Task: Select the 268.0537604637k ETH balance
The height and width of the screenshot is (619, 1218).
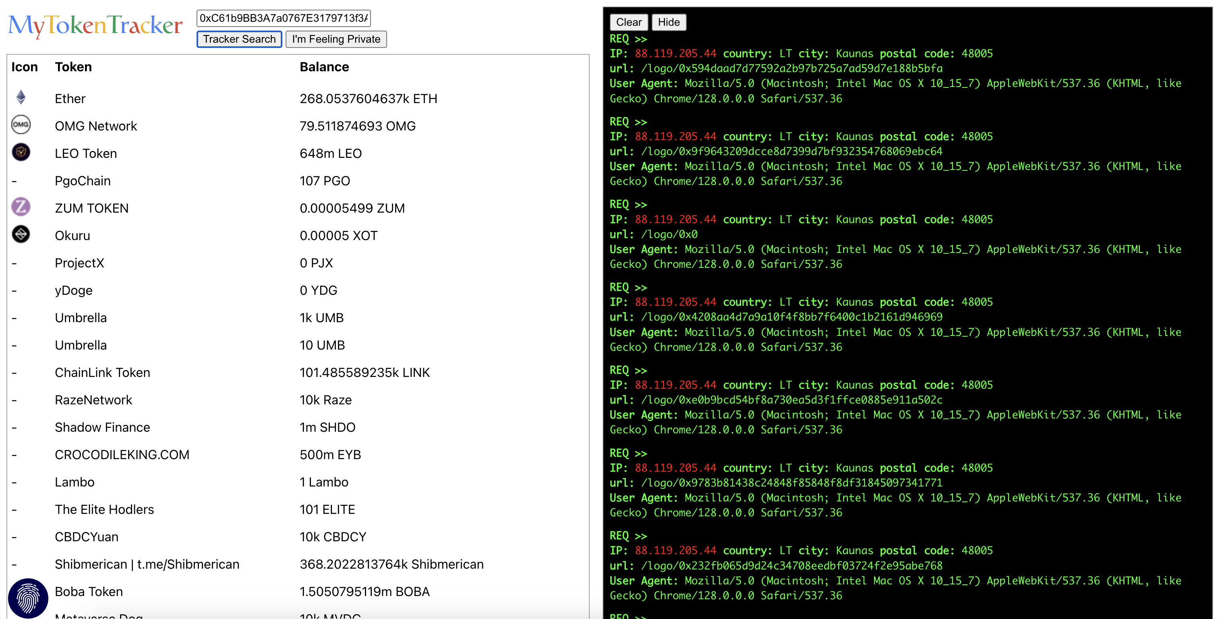Action: point(368,99)
